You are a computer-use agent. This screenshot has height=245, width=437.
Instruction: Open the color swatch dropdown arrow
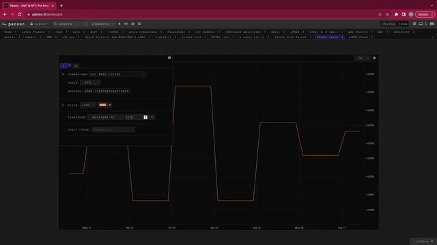[110, 105]
